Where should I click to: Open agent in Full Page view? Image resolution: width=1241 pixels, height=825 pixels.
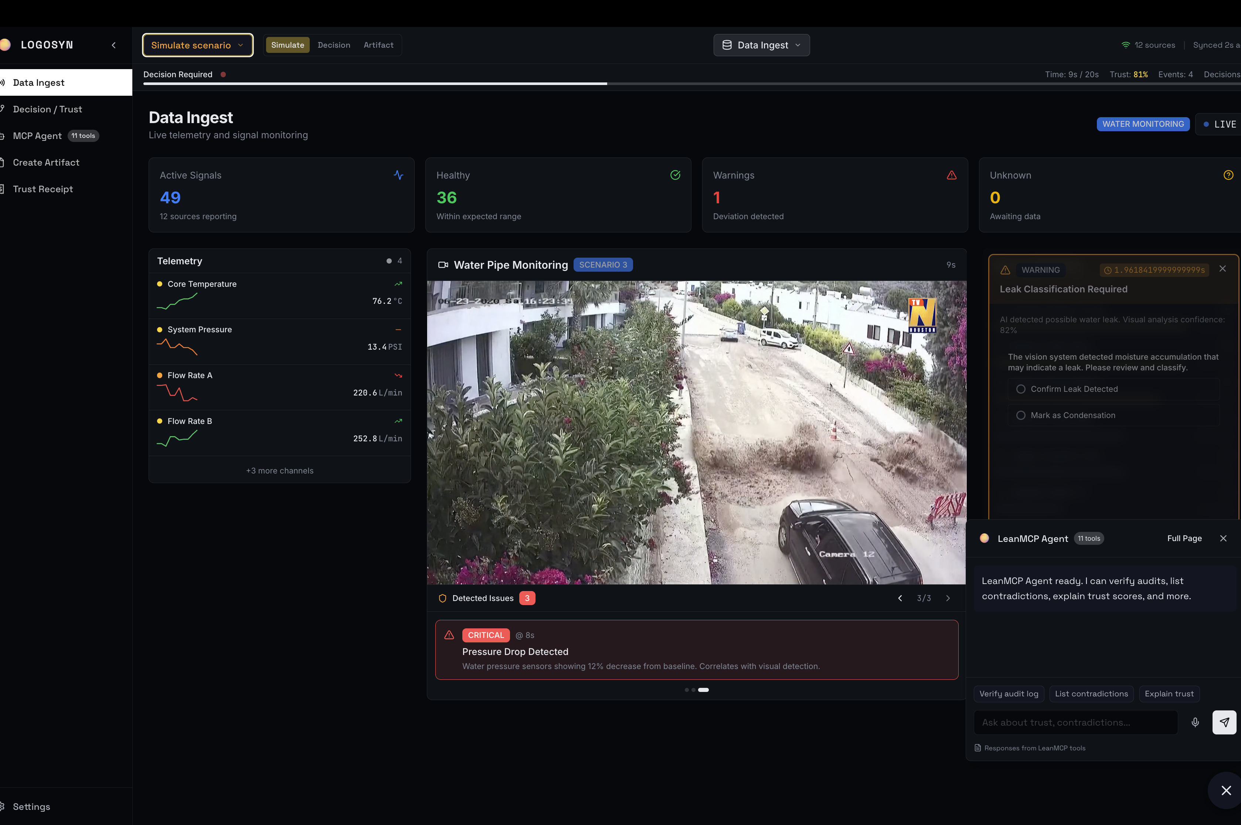pos(1184,538)
